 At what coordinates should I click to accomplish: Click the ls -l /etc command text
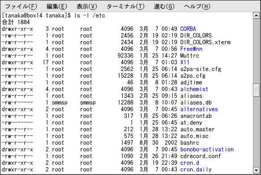click(90, 16)
